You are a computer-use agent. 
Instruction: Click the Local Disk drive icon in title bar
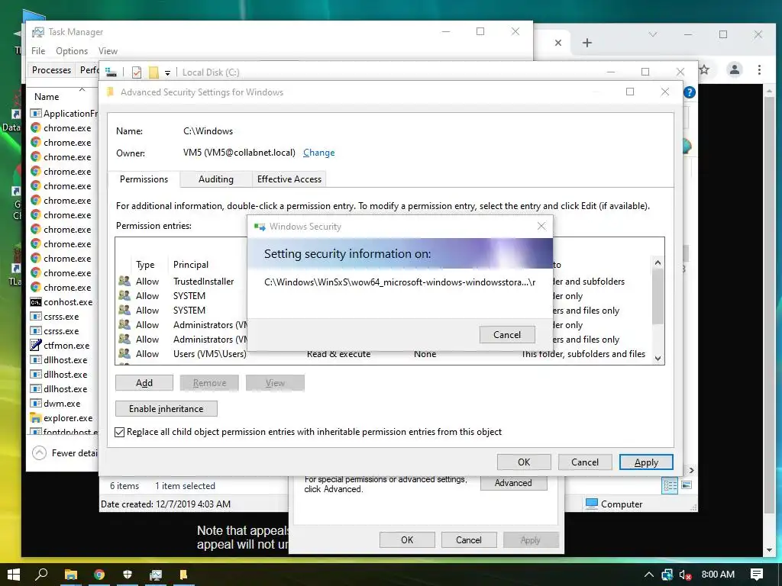[111, 72]
